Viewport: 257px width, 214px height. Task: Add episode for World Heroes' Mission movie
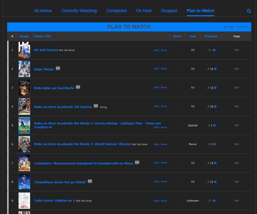[214, 145]
